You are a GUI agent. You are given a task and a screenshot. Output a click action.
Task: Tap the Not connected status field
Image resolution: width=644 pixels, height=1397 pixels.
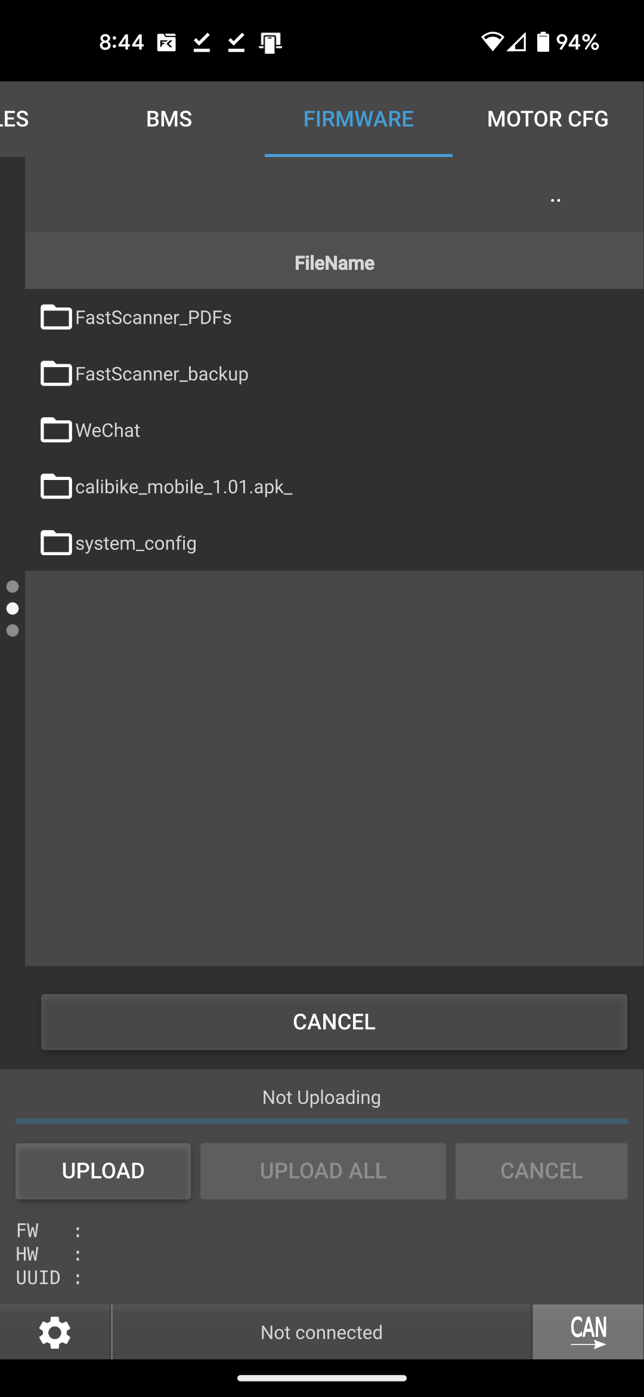click(321, 1332)
